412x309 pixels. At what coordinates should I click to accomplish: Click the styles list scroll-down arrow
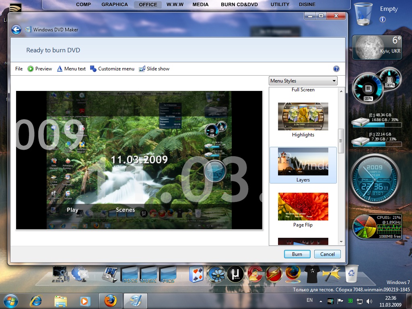coord(341,241)
